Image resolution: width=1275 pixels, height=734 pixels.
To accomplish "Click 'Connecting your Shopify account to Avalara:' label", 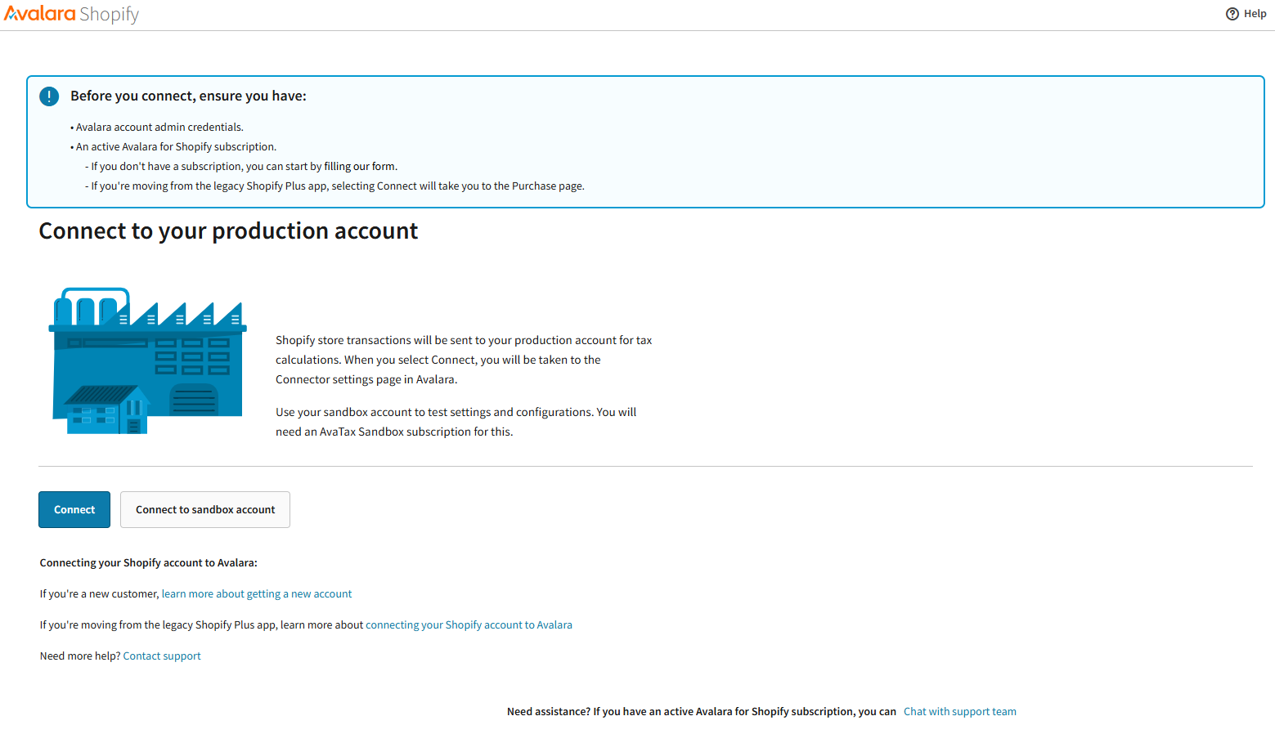I will (x=149, y=563).
